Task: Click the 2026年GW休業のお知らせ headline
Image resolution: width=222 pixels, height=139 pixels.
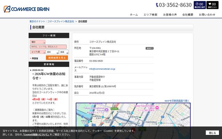Action: (49, 76)
